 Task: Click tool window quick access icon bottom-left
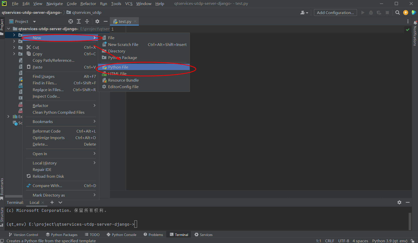click(2, 241)
